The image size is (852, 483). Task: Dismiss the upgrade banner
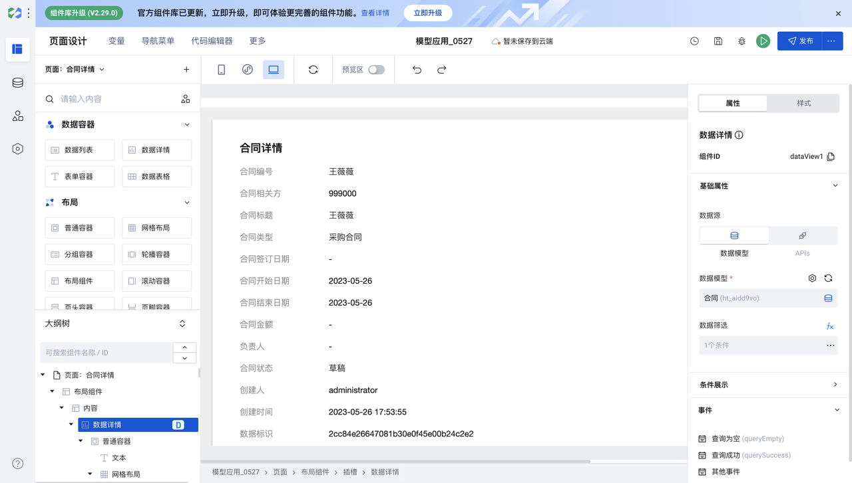(x=838, y=13)
